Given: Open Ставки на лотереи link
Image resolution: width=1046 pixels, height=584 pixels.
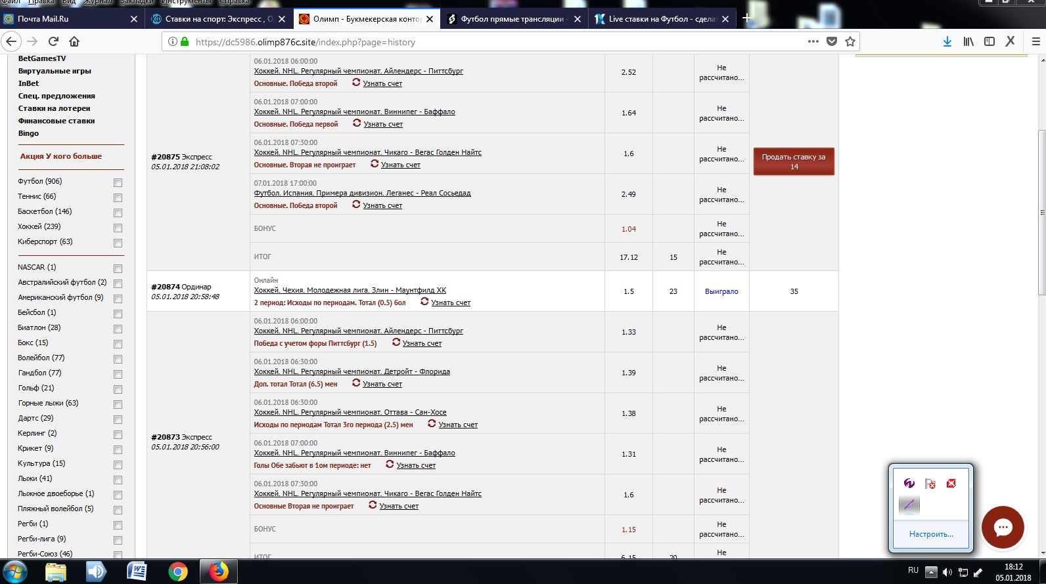Looking at the screenshot, I should click(x=55, y=108).
